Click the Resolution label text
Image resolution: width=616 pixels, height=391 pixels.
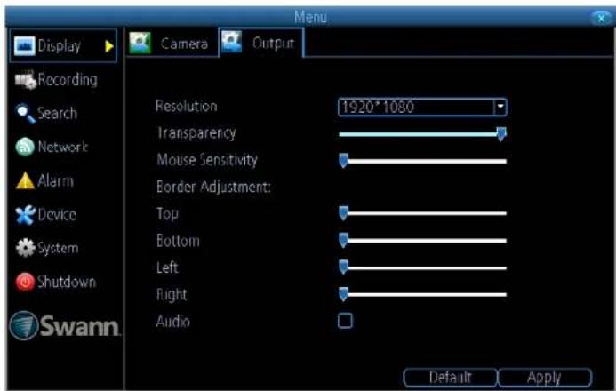(x=187, y=106)
